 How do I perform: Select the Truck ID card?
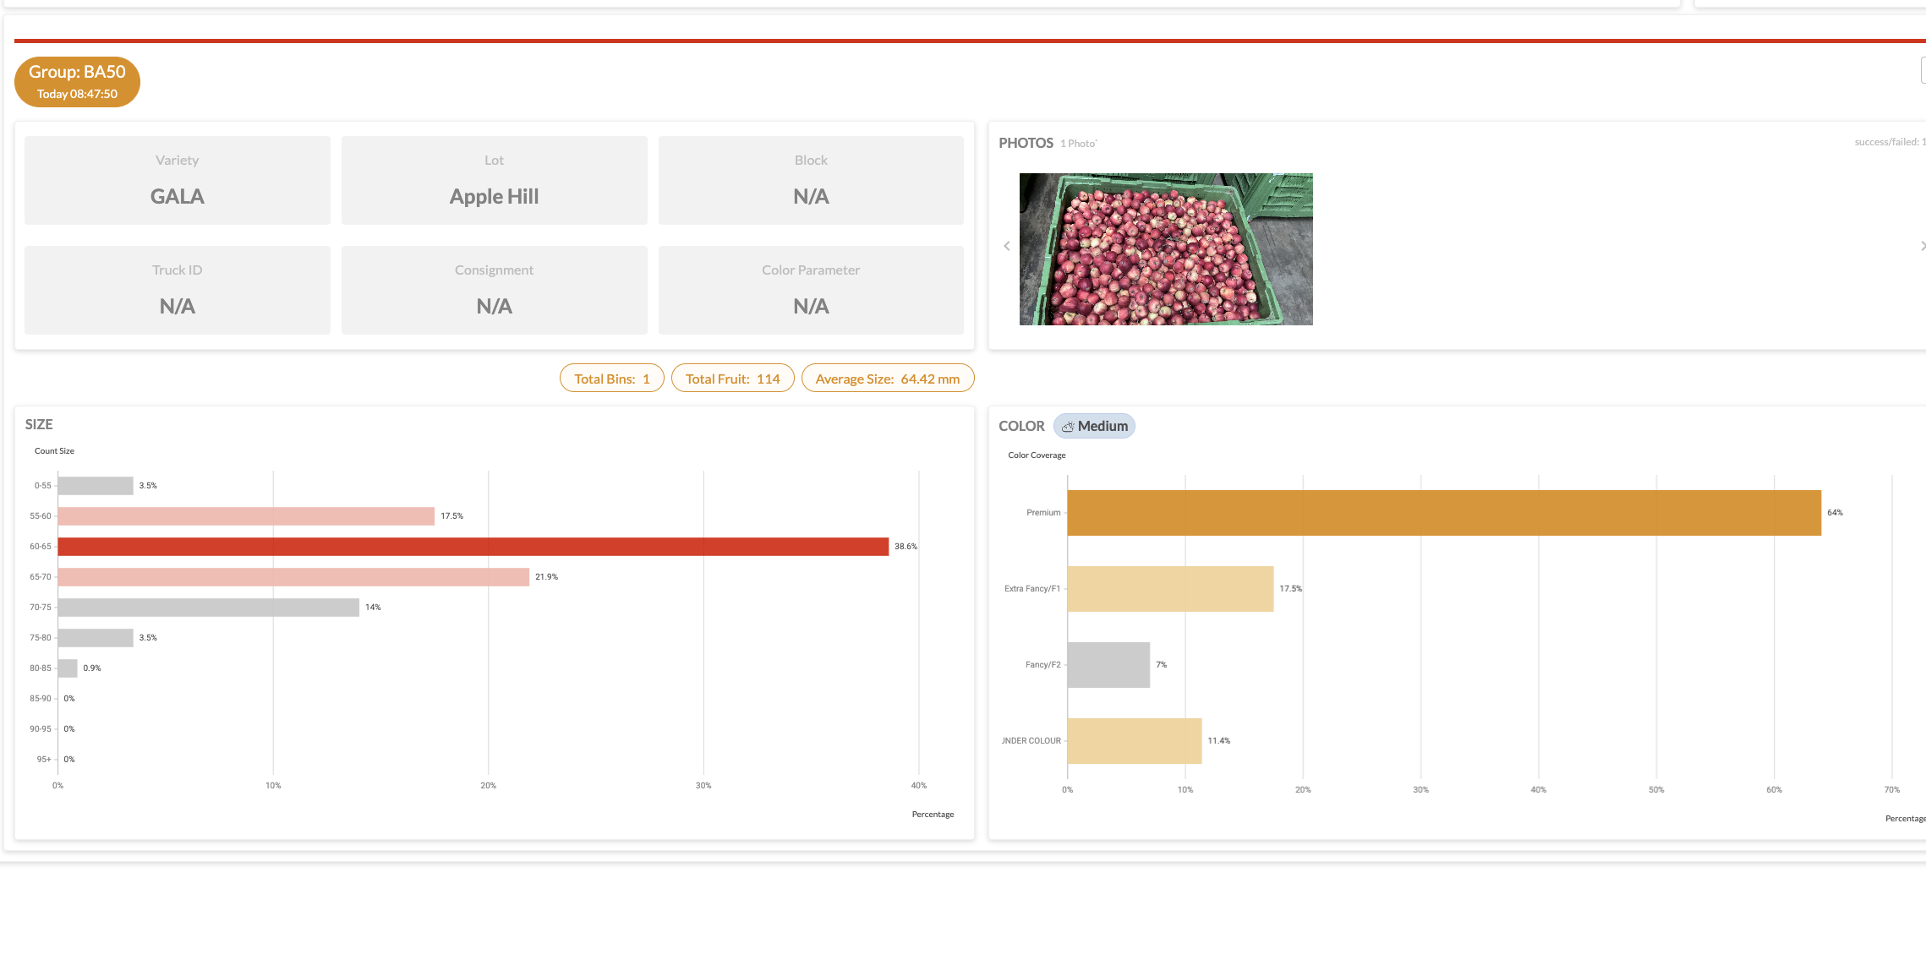click(x=177, y=290)
